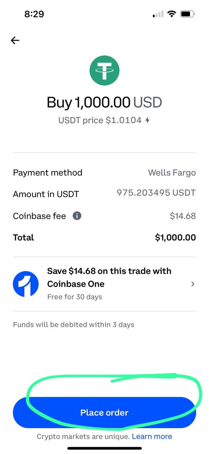The height and width of the screenshot is (454, 209).
Task: Tap the Save $14.68 Coinbase One banner
Action: tap(109, 277)
